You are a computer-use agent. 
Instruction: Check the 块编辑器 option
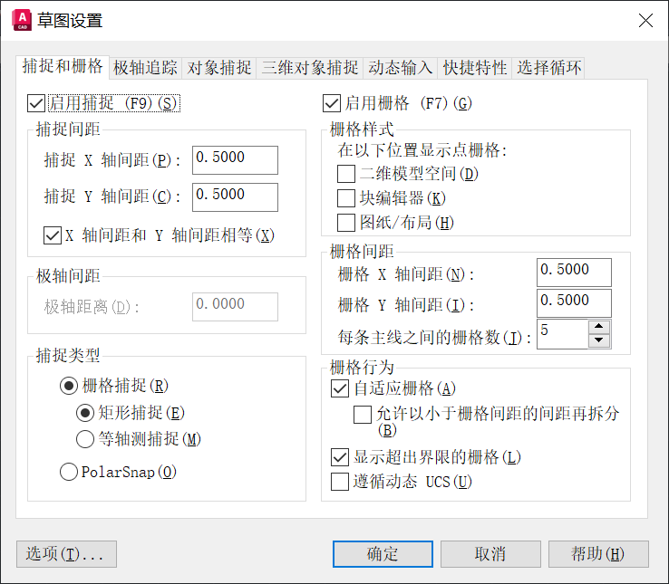pyautogui.click(x=345, y=197)
